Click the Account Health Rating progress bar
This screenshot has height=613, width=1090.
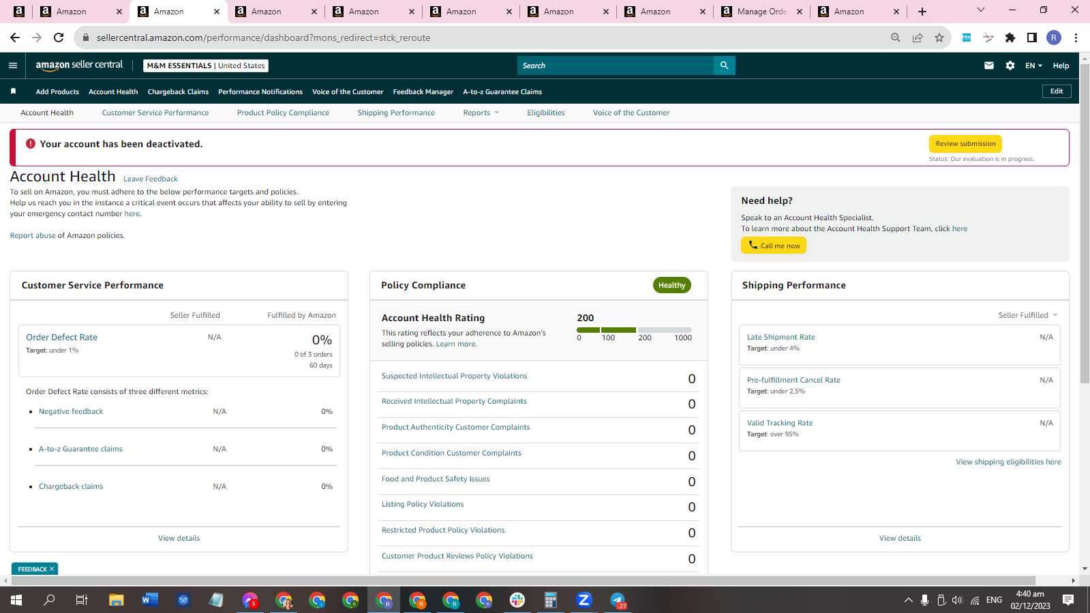(x=634, y=330)
